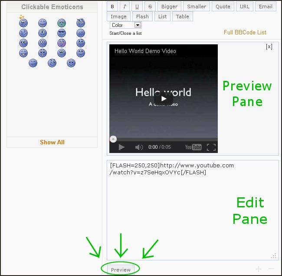Insert the winking emoticon in bottom row
282x276 pixels.
(x=52, y=63)
